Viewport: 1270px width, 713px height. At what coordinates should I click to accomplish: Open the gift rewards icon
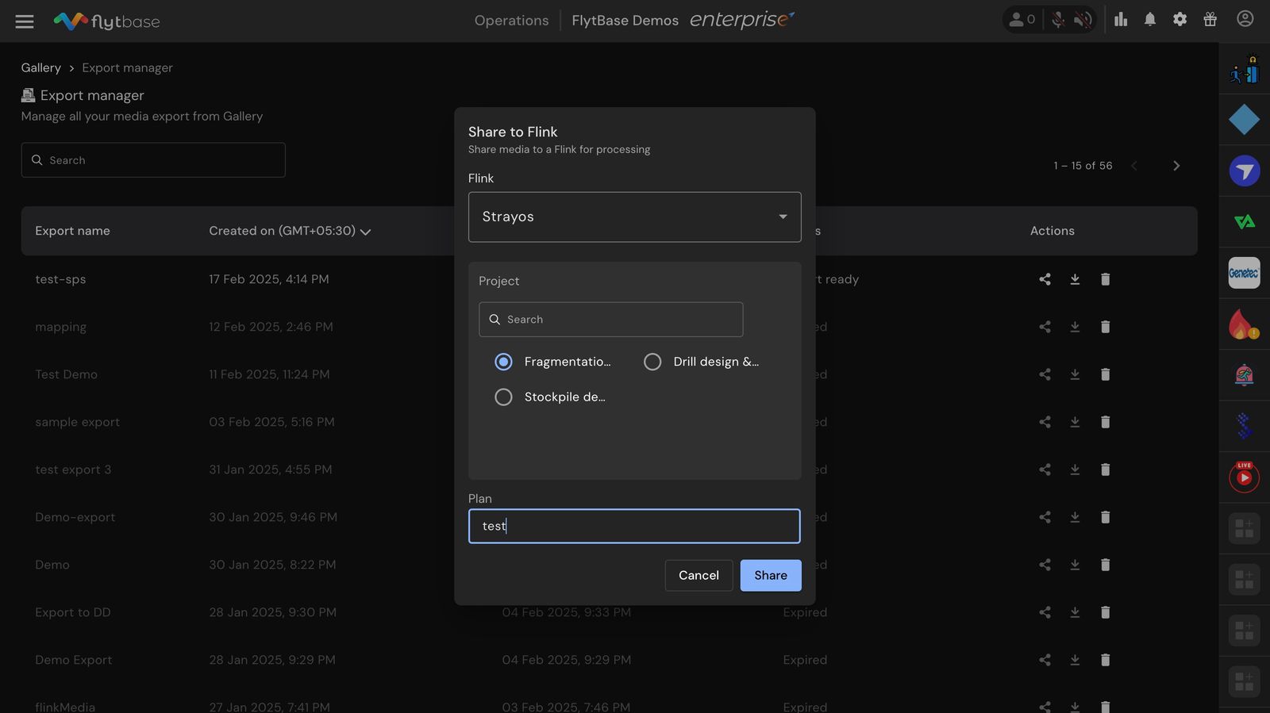point(1210,20)
